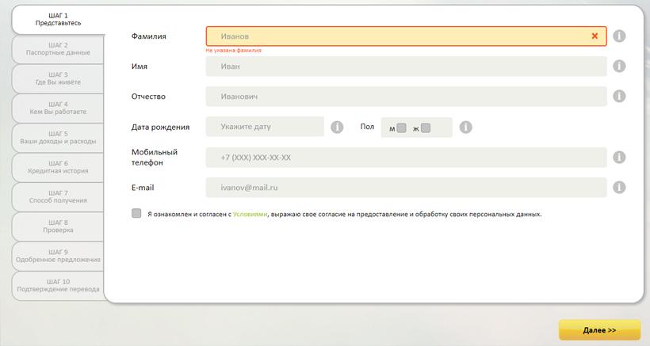Viewport: 650px width, 346px height.
Task: Click info icon beside Отчество field
Action: [x=619, y=97]
